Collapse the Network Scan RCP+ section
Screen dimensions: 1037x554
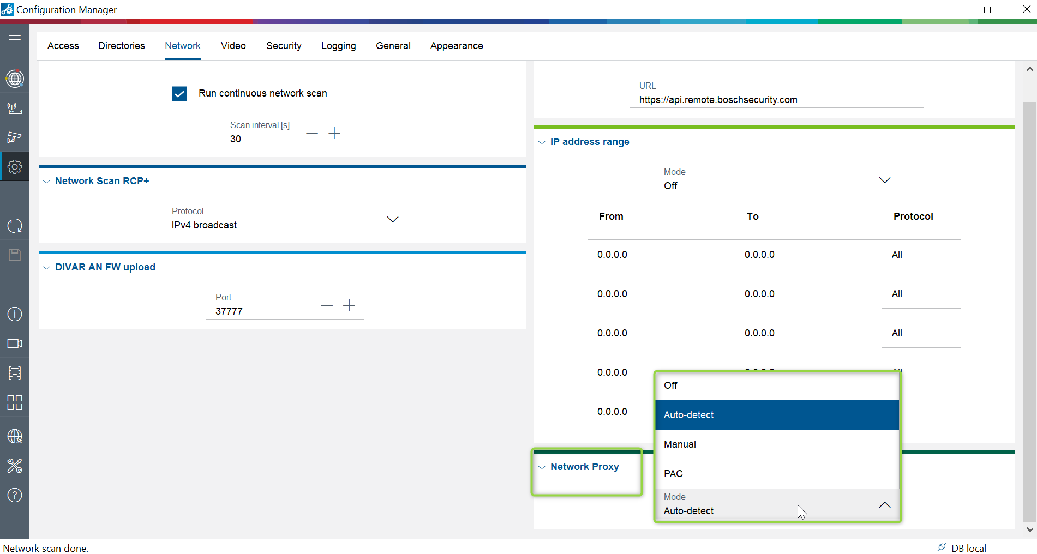46,182
